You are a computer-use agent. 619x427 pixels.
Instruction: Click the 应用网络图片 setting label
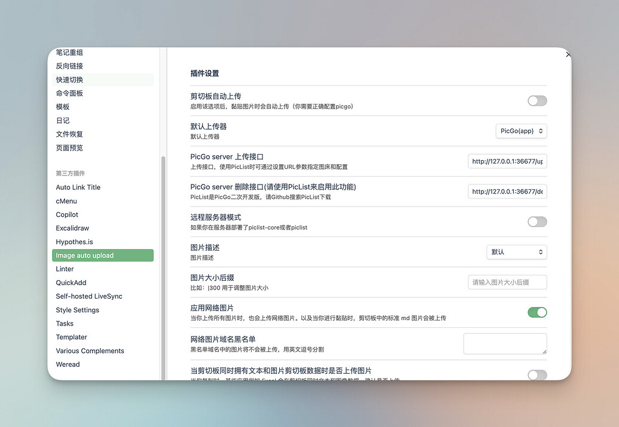click(212, 308)
